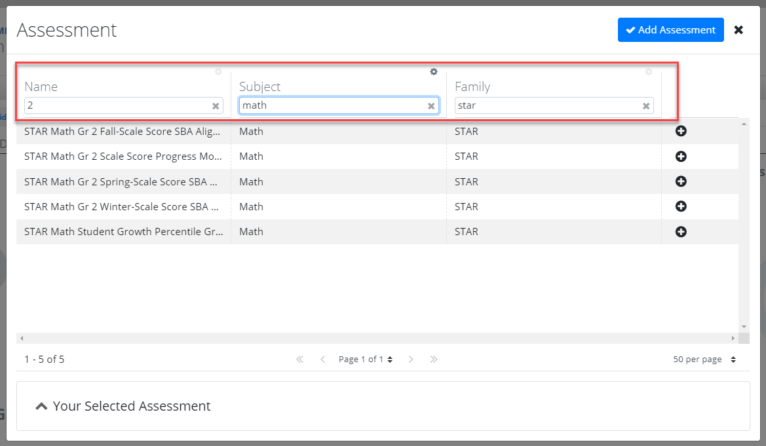Screen dimensions: 766x446
Task: Close the Assessment dialog
Action: pos(738,29)
